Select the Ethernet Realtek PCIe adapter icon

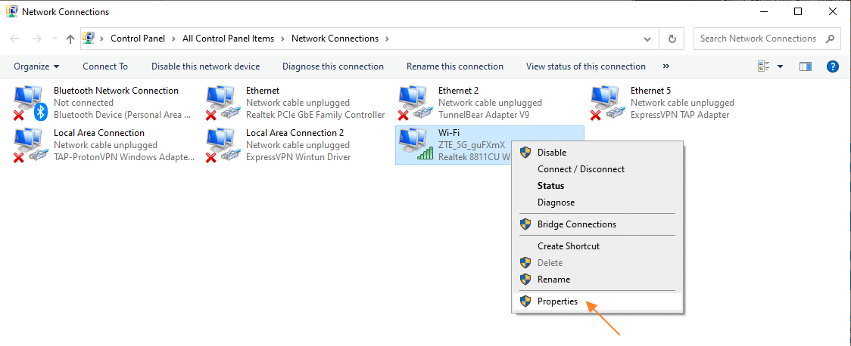pos(223,103)
